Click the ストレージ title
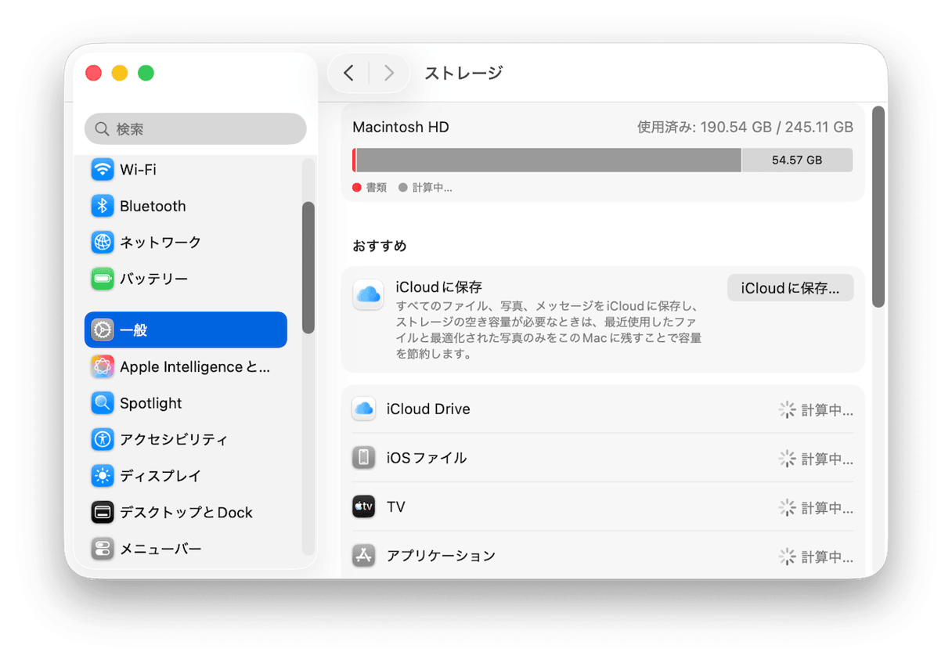This screenshot has width=952, height=663. (x=463, y=73)
